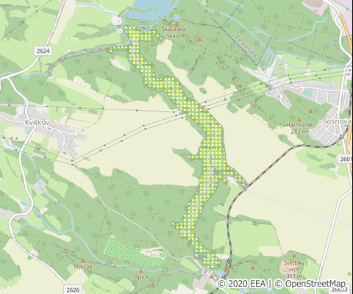Click the Kvítkov village label

[x=37, y=123]
